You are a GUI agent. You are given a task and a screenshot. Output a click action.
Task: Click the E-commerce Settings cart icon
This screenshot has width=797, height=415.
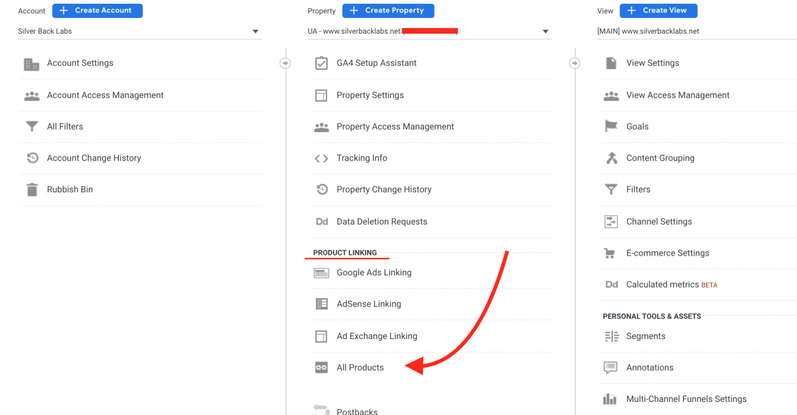(x=610, y=253)
